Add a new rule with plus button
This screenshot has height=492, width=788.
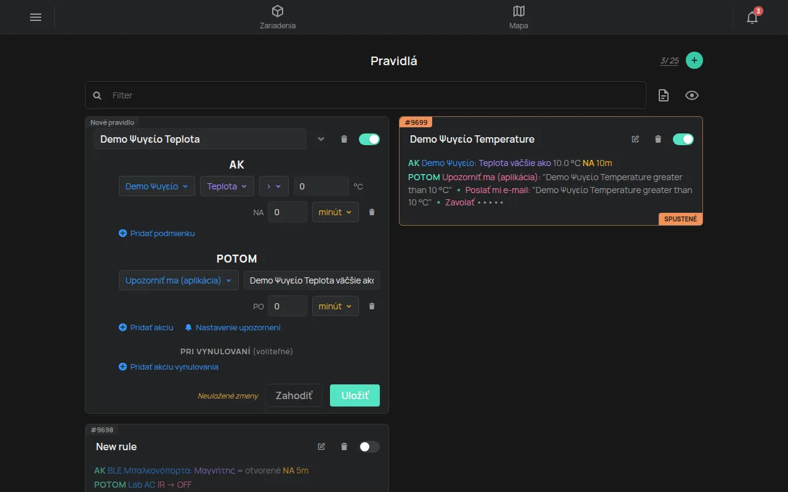point(694,60)
